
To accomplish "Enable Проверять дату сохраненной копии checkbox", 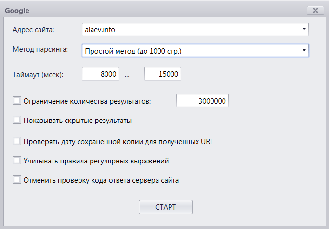I will point(17,141).
